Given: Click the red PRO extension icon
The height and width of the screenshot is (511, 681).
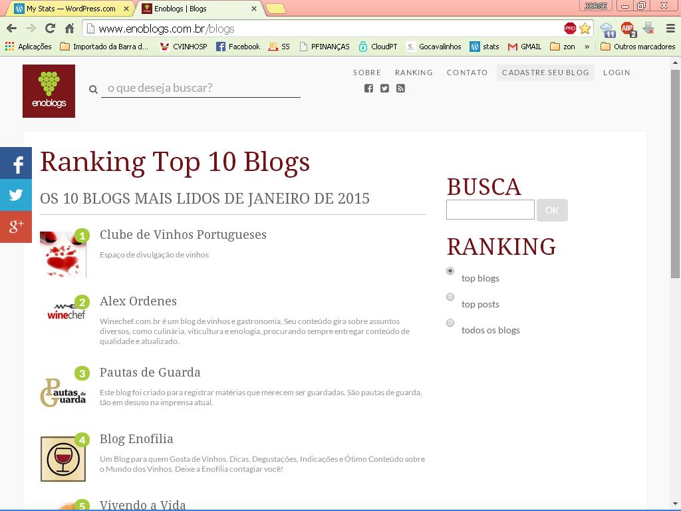Looking at the screenshot, I should [570, 29].
